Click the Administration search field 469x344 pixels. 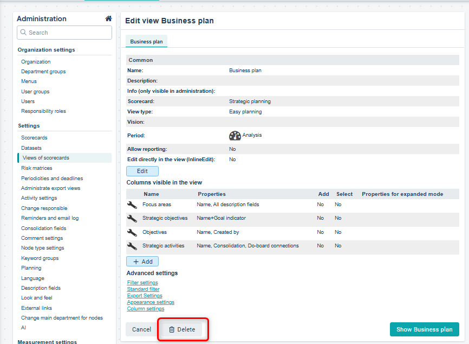(x=64, y=33)
